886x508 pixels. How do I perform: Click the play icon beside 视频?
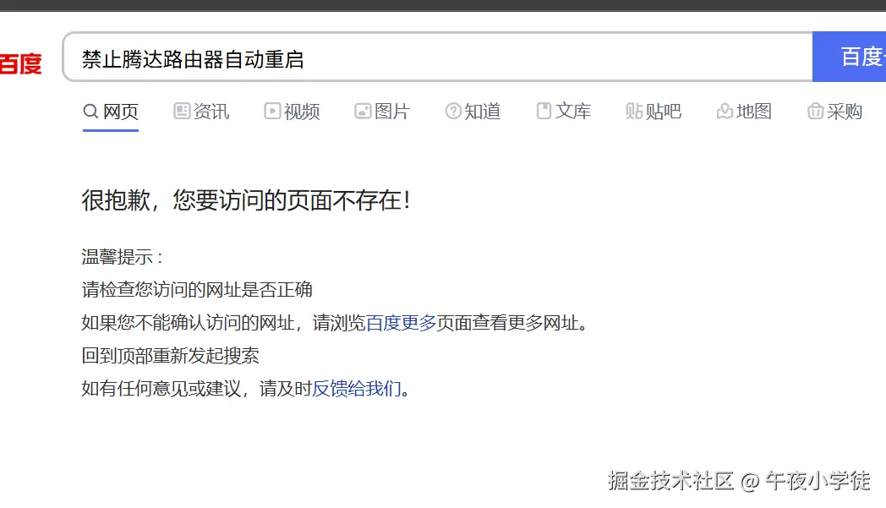[271, 111]
